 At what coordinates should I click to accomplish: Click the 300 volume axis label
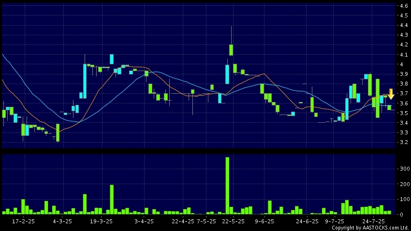pos(405,169)
